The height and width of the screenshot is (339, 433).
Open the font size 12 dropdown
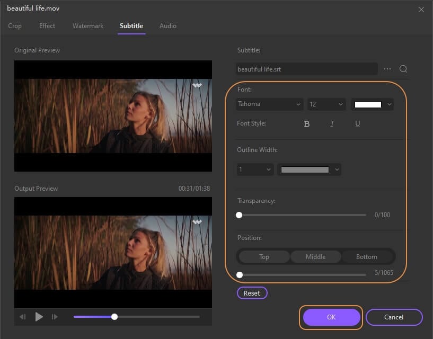pos(326,104)
